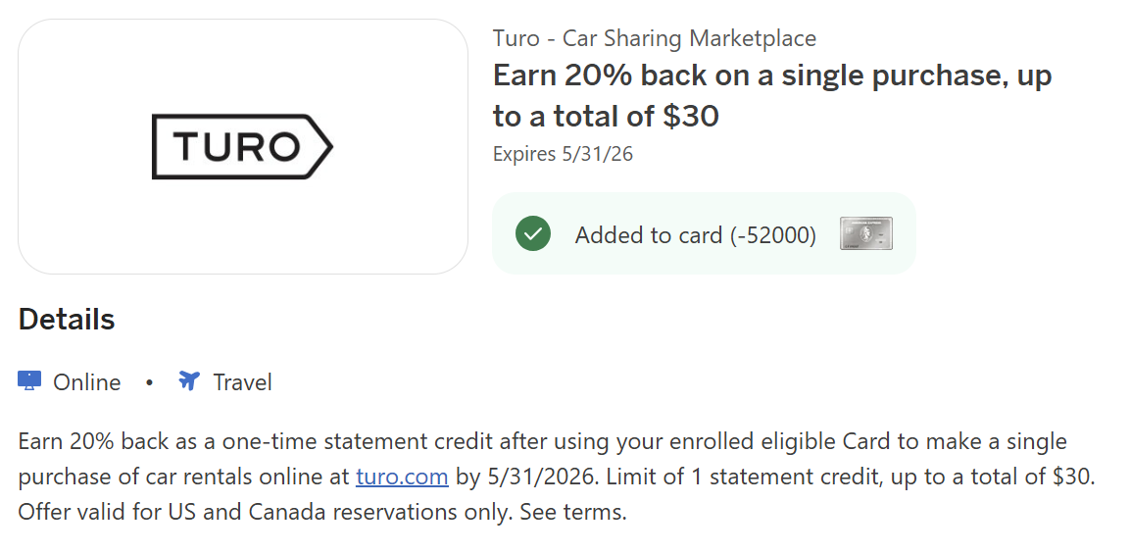Click the "See terms." text
Screen dimensions: 1130x553
click(x=573, y=512)
